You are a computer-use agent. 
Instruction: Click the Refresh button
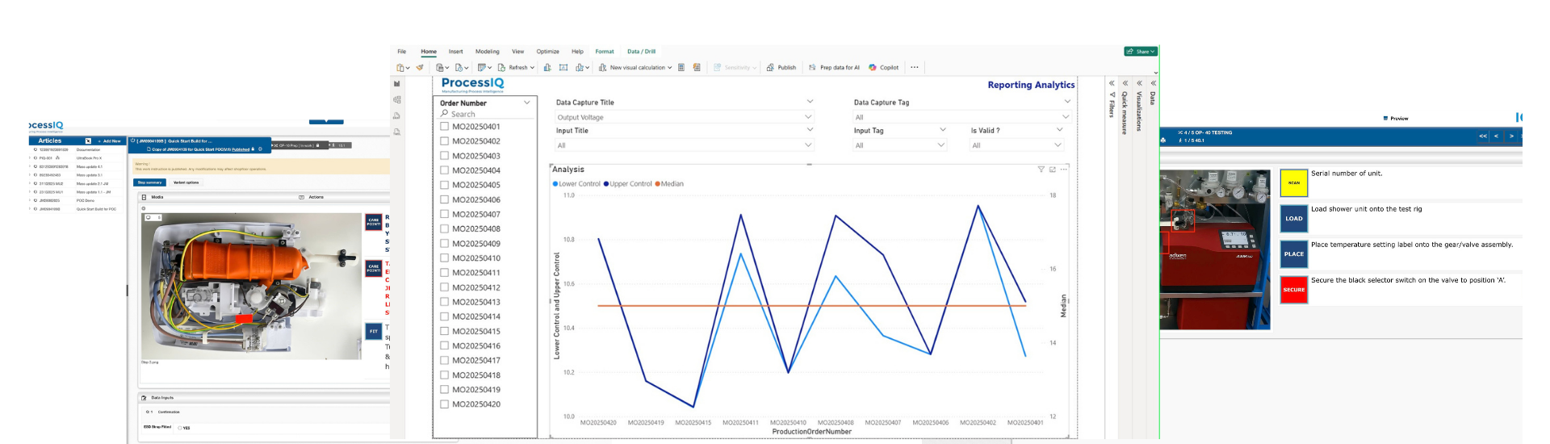(517, 68)
